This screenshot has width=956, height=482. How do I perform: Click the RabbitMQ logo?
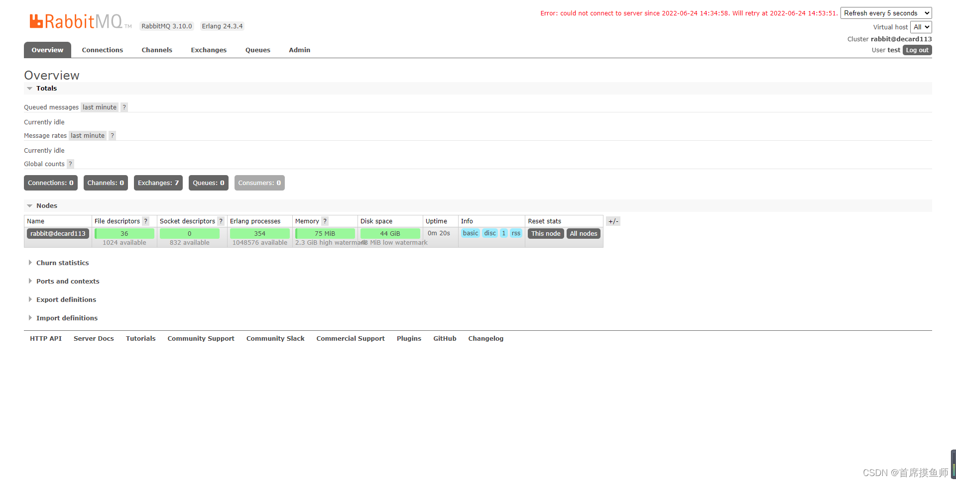(x=80, y=21)
